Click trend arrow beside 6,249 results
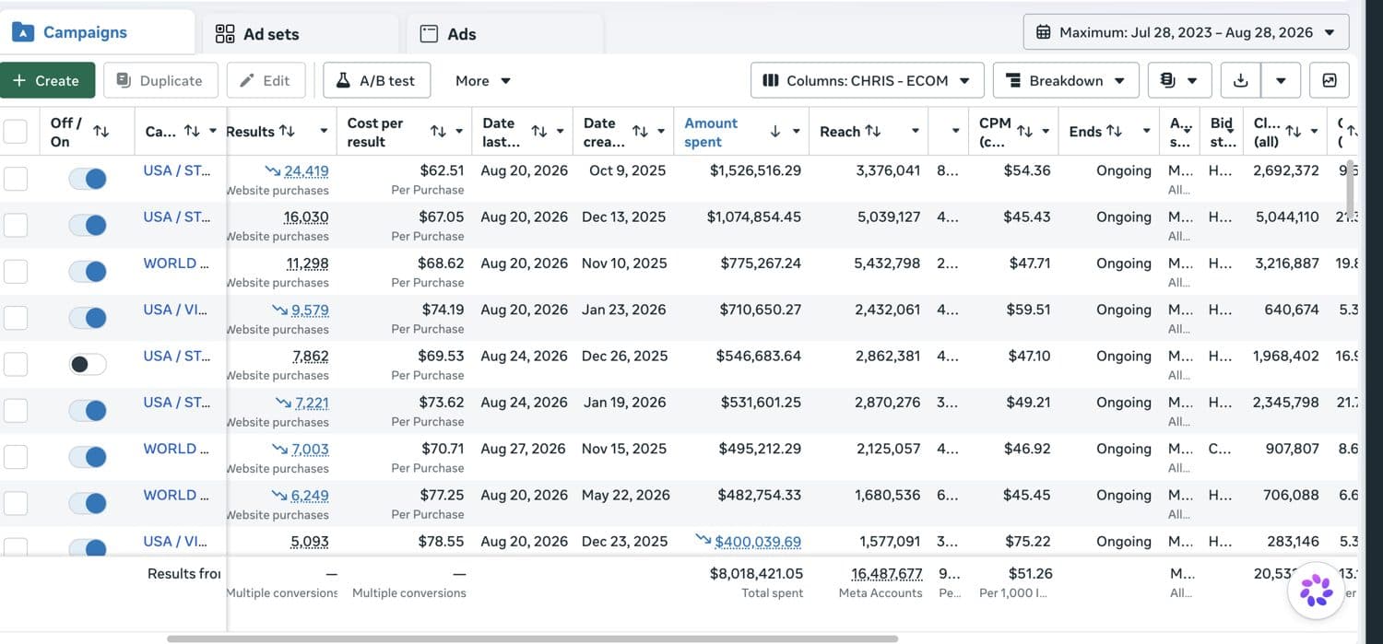1383x644 pixels. click(279, 495)
